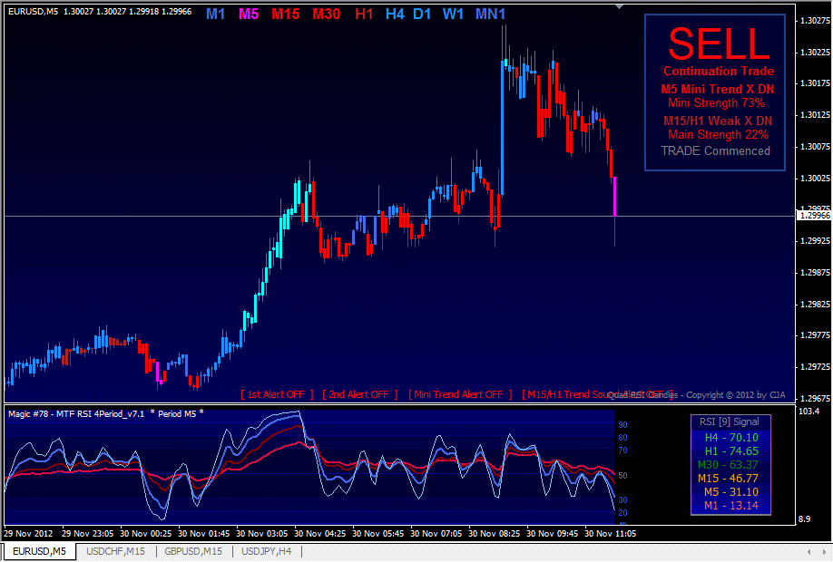Click the RSI [9] Signal header
833x562 pixels.
[729, 421]
